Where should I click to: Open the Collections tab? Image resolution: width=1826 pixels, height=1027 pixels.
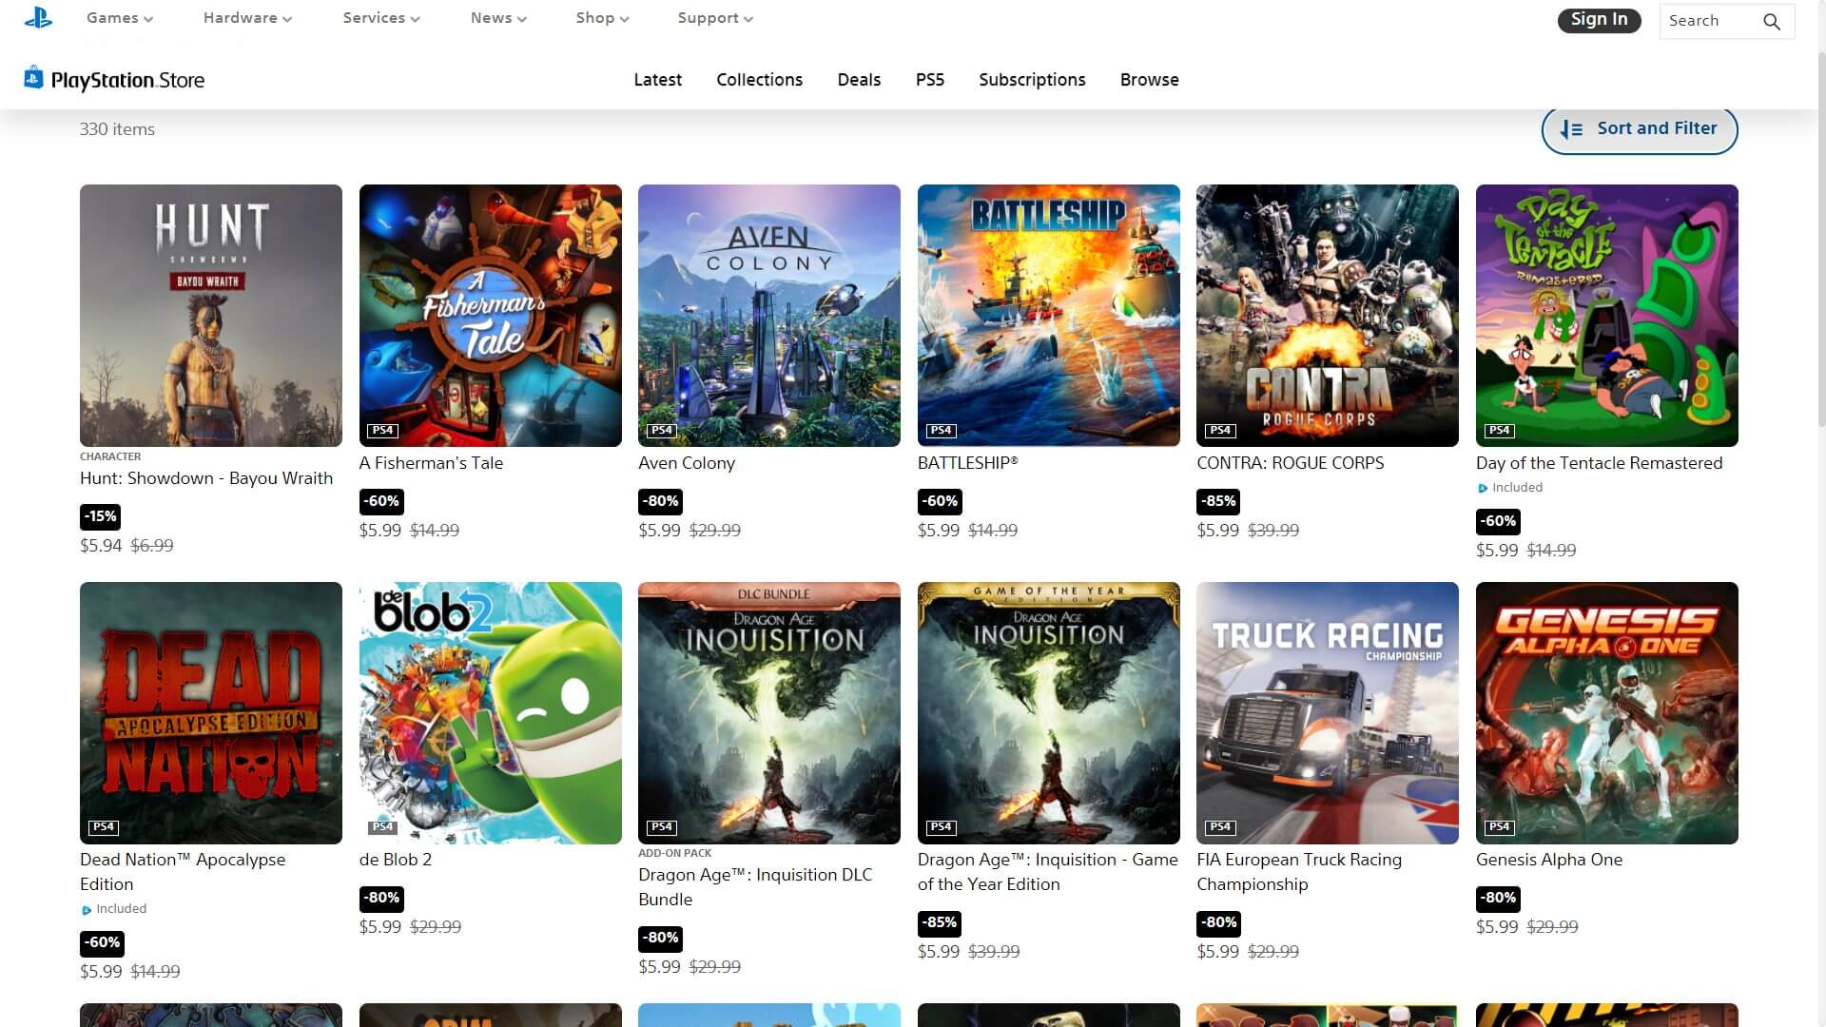759,80
